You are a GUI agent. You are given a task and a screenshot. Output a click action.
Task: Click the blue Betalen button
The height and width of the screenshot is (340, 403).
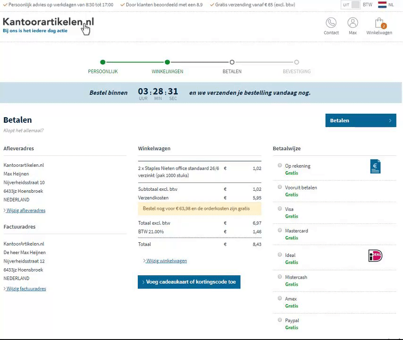point(361,120)
